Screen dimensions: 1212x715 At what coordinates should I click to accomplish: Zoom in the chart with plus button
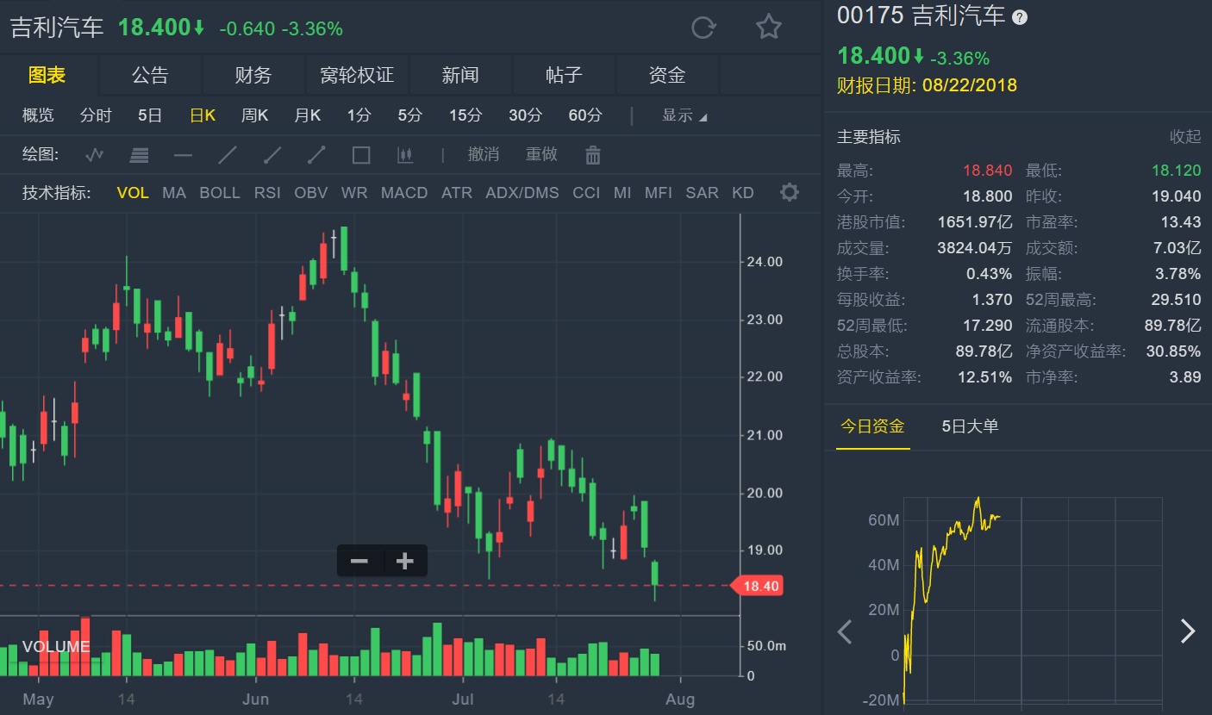tap(404, 562)
